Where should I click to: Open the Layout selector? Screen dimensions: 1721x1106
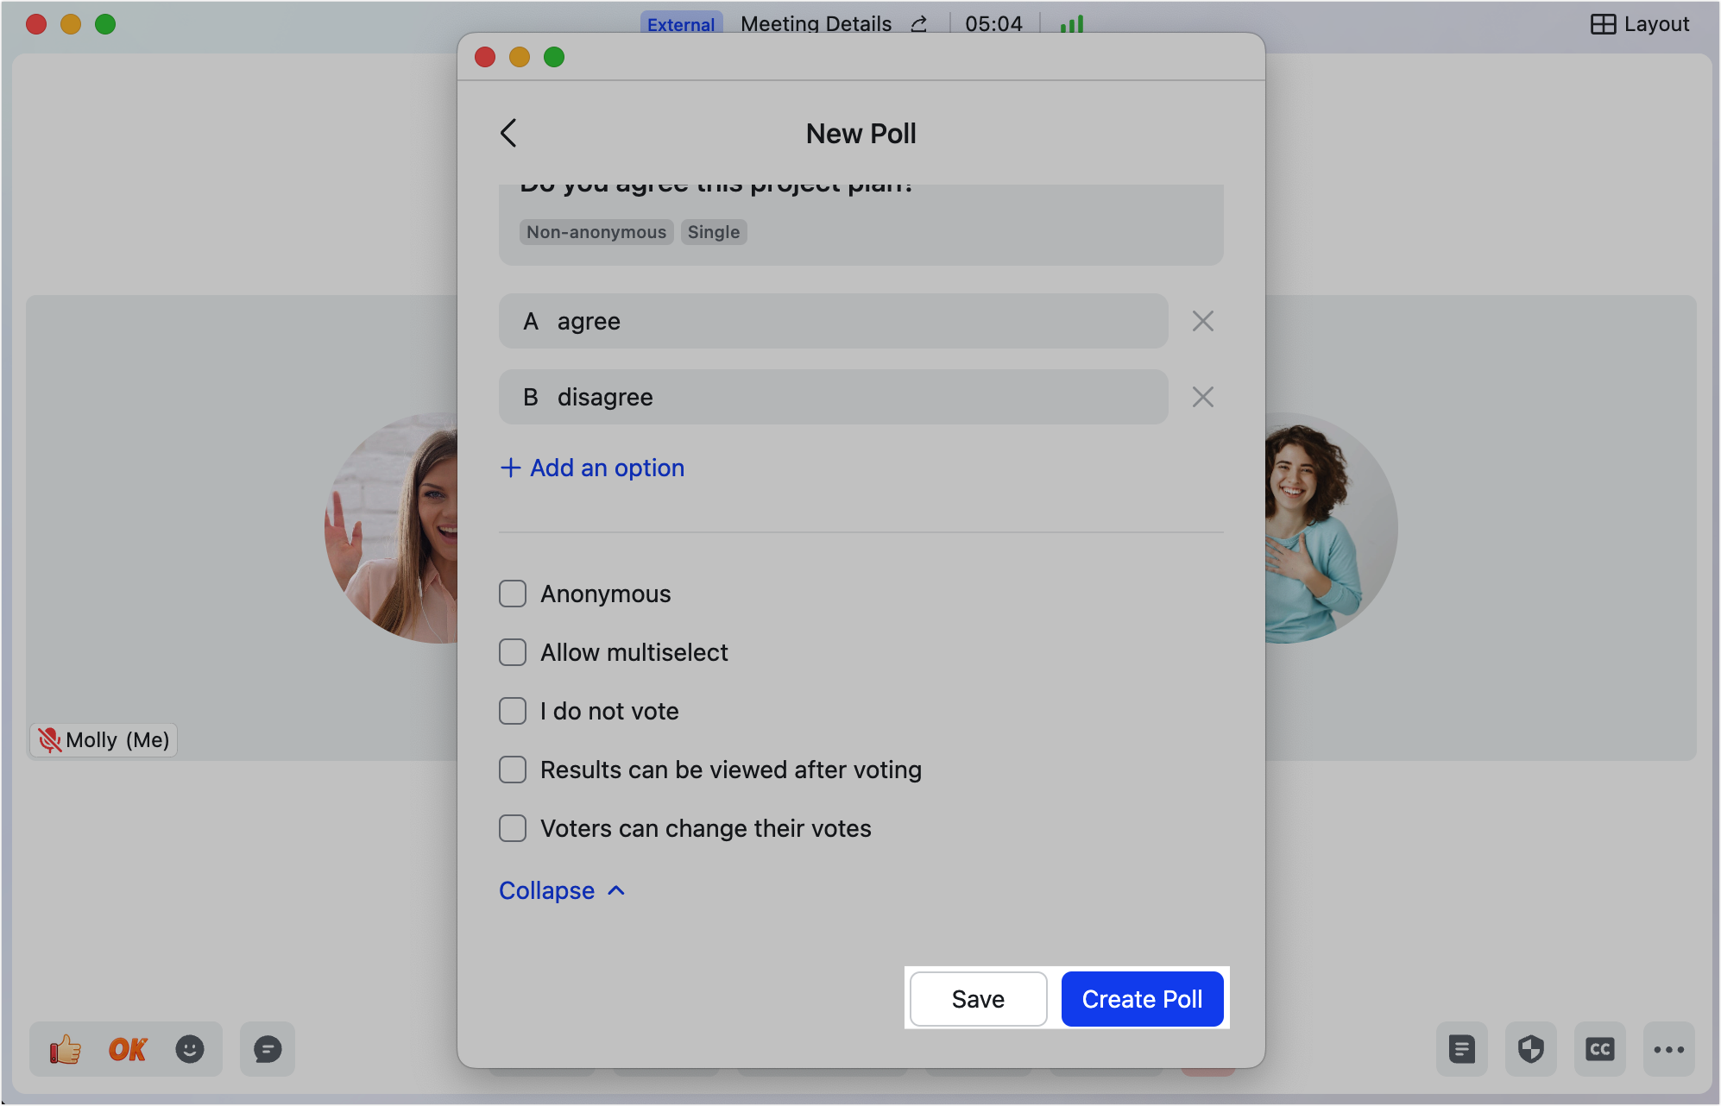pyautogui.click(x=1640, y=24)
